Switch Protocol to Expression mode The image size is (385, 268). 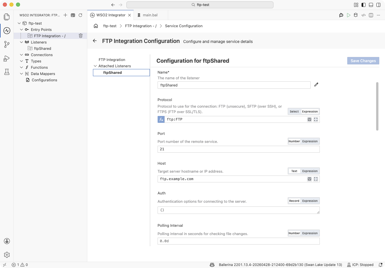[310, 112]
